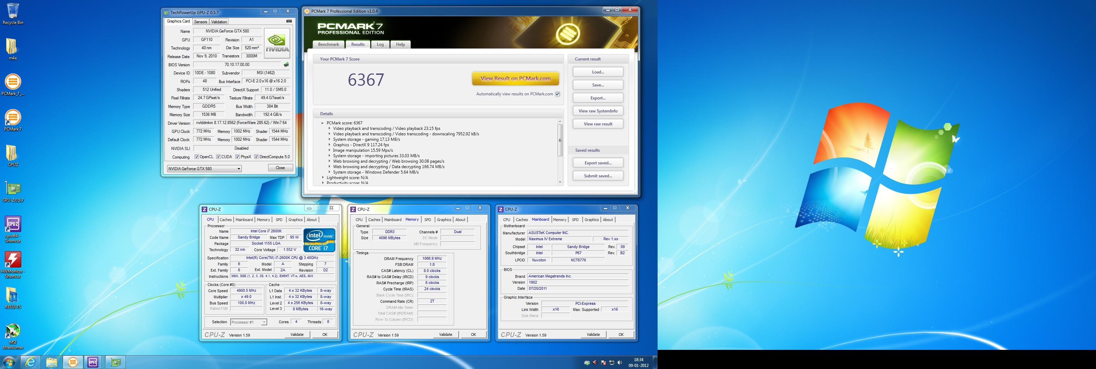This screenshot has height=369, width=1096.
Task: Click Validate in the CPU-Z processor window
Action: tap(297, 334)
